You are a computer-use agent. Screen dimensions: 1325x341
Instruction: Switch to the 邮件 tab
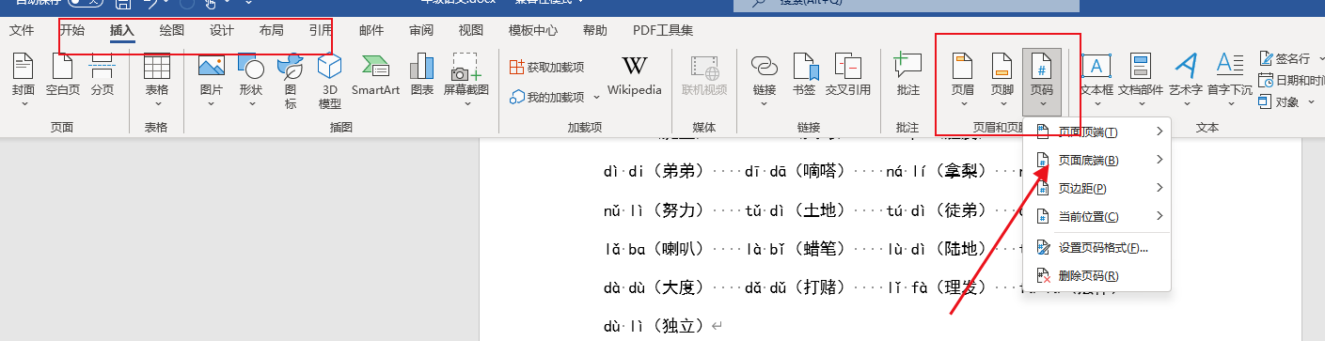click(371, 30)
